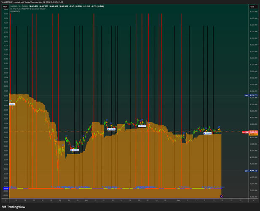The image size is (260, 211).
Task: Click the Combo signal label near the early May candles
Action: click(208, 133)
